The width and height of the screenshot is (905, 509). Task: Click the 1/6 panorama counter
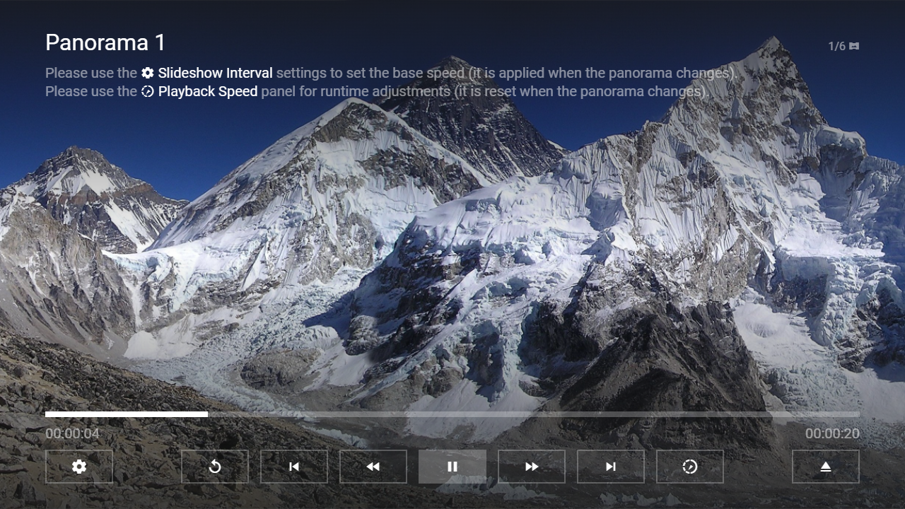coord(843,46)
